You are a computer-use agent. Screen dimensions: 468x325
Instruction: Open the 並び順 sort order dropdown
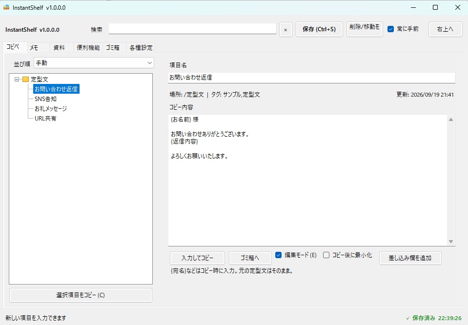94,63
